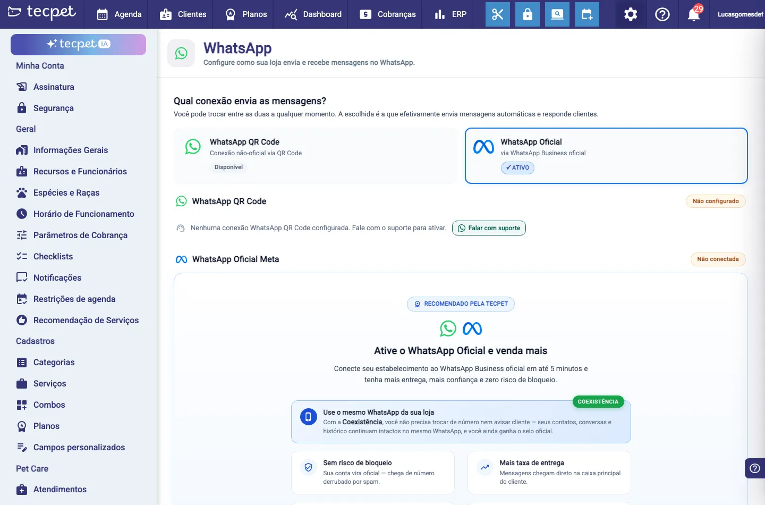Image resolution: width=765 pixels, height=505 pixels.
Task: Go to Clientes in the top navigation
Action: 183,14
